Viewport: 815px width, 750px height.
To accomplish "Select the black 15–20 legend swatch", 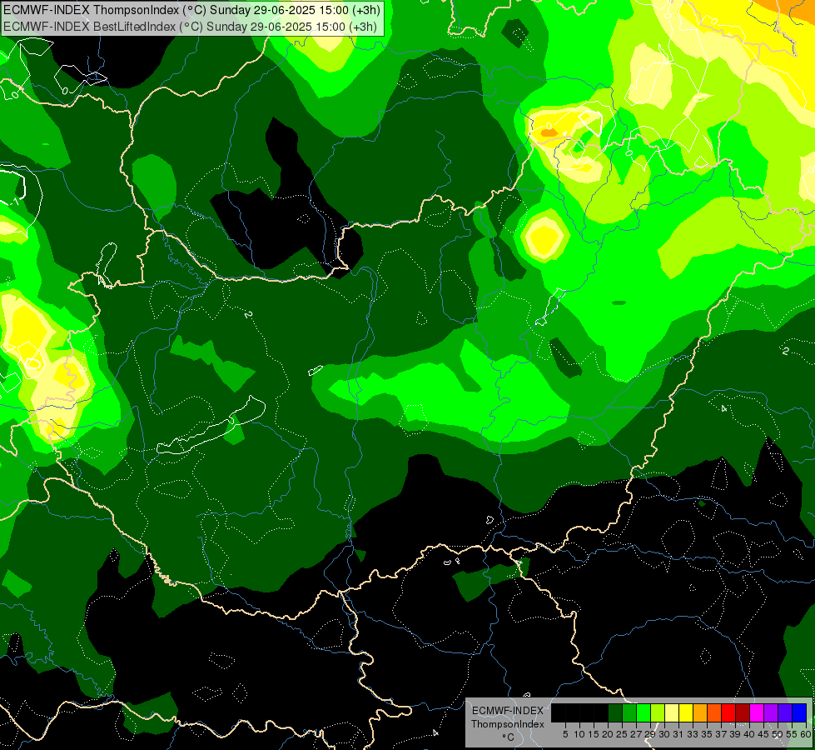I will coord(601,712).
